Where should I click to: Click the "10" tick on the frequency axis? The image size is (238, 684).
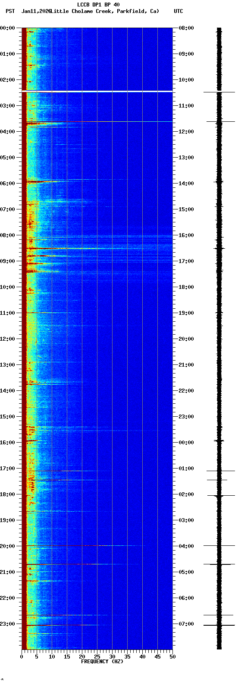[52, 657]
